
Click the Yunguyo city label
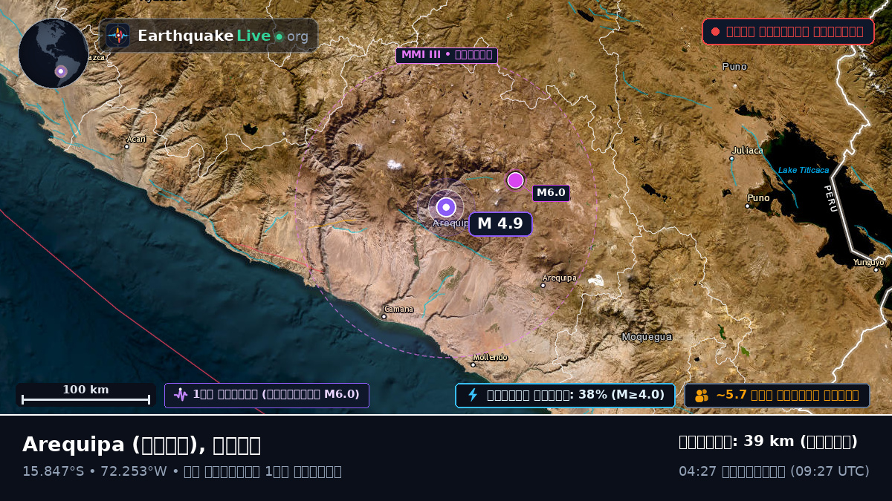click(x=868, y=262)
